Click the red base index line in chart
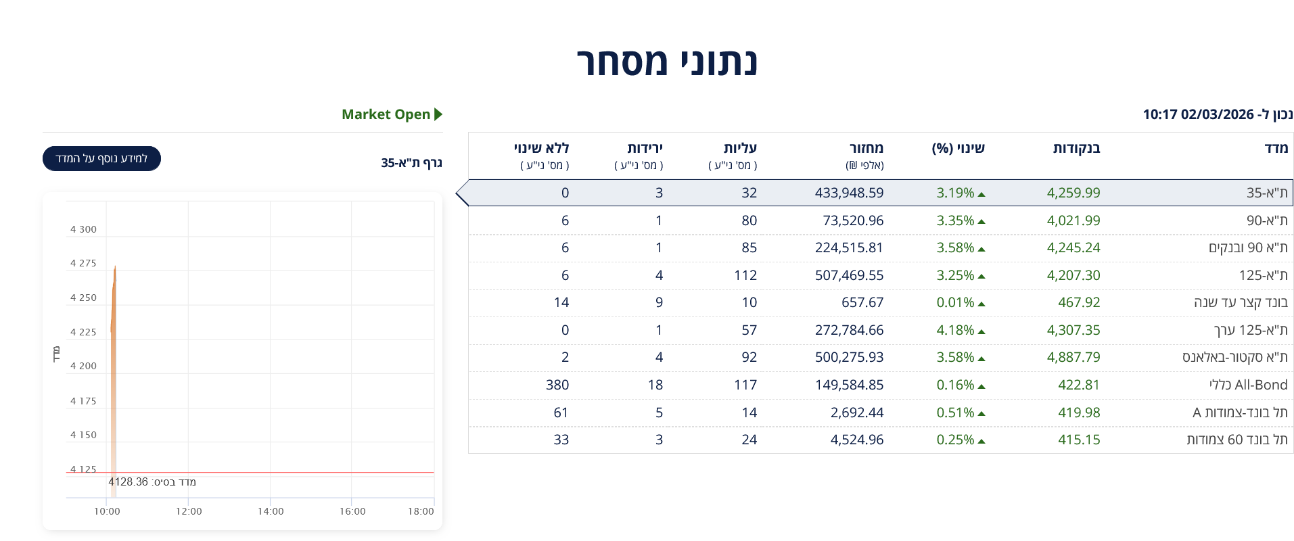 [271, 472]
